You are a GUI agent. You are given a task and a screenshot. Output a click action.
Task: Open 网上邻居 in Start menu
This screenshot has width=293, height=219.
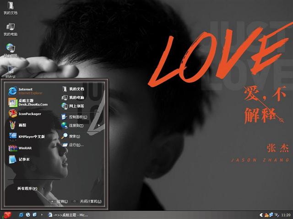[x=73, y=106]
